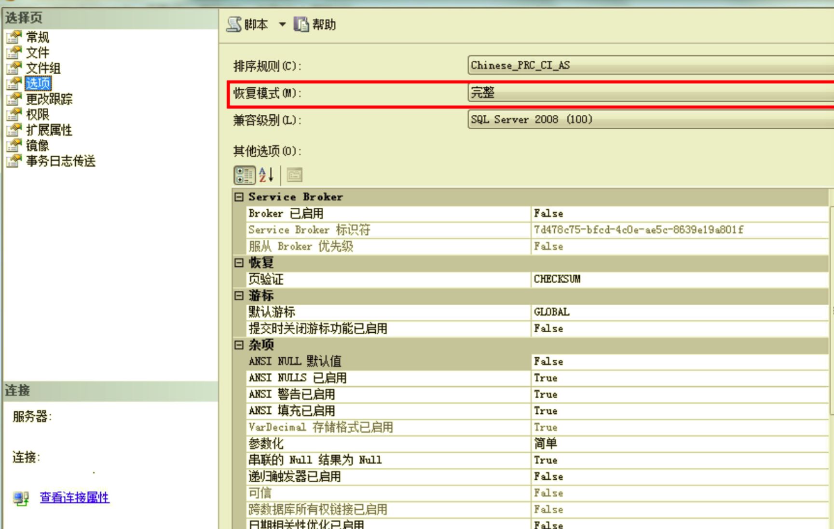Image resolution: width=834 pixels, height=529 pixels.
Task: Click the 脚本 script icon
Action: tap(234, 24)
